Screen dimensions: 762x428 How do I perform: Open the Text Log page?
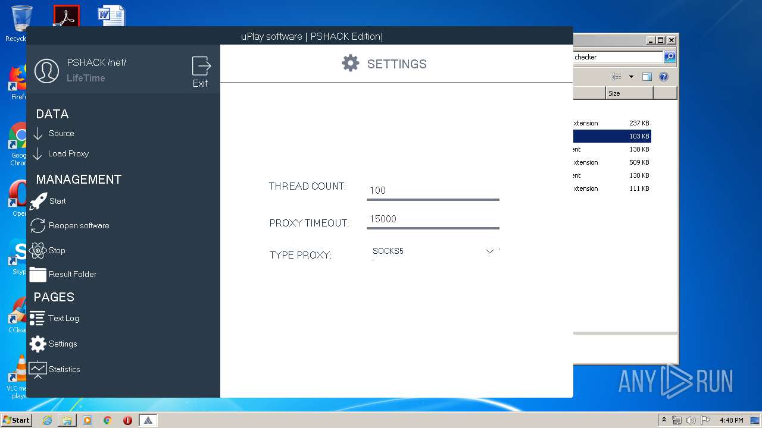point(64,318)
